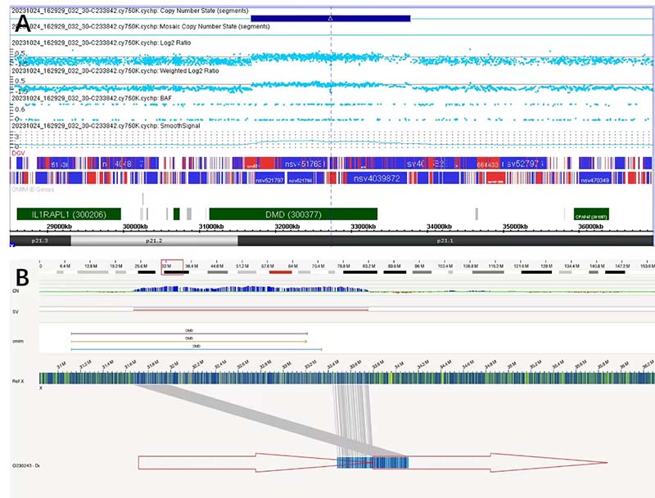Screen dimensions: 655x498
Task: Select the IL1RAPL1 (300206) gene bar
Action: pos(69,214)
